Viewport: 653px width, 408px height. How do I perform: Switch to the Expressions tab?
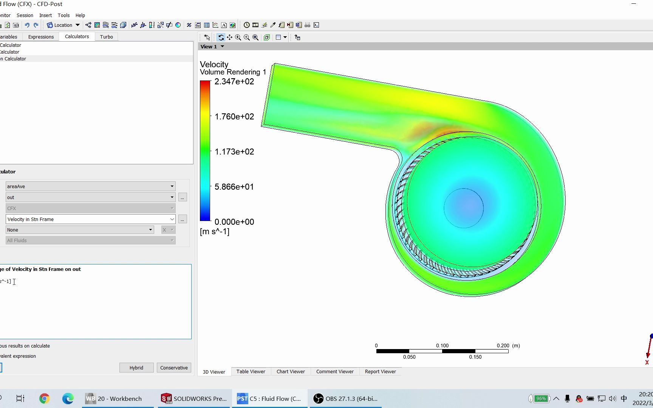pos(41,36)
